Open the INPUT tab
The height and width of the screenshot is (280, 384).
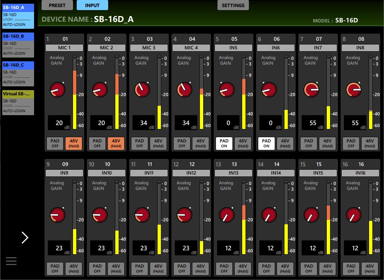click(x=92, y=5)
